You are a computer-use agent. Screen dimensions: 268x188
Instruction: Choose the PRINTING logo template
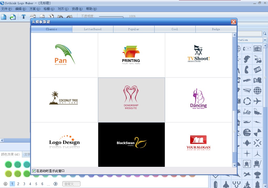click(x=132, y=55)
